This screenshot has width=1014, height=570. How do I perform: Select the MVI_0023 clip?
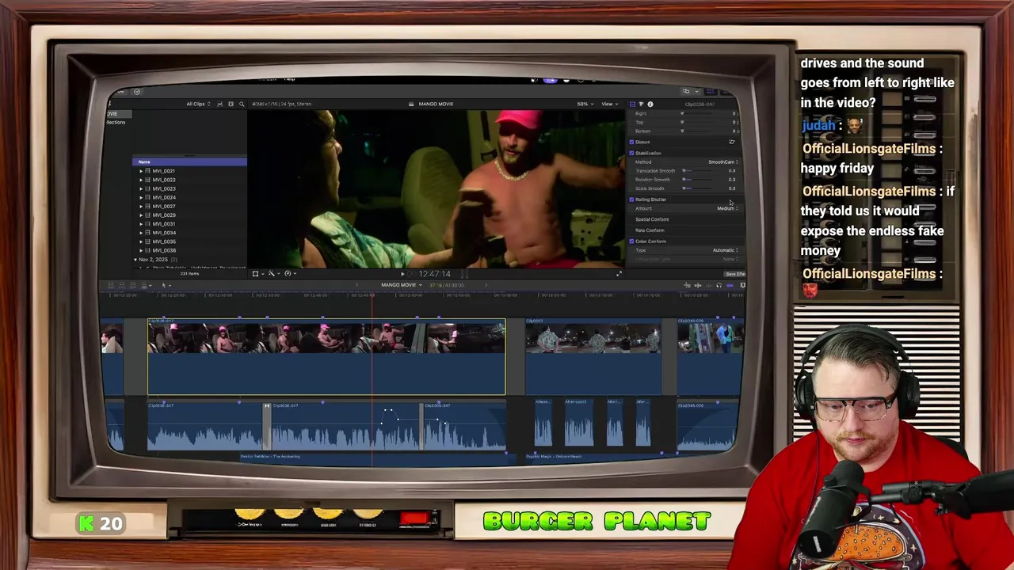pyautogui.click(x=163, y=188)
